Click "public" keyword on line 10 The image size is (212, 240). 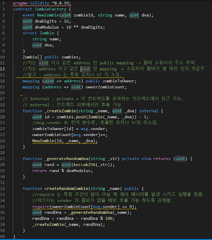pos(51,57)
